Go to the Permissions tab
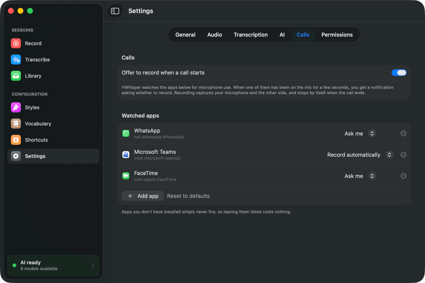Viewport: 425px width, 283px height. coord(337,35)
